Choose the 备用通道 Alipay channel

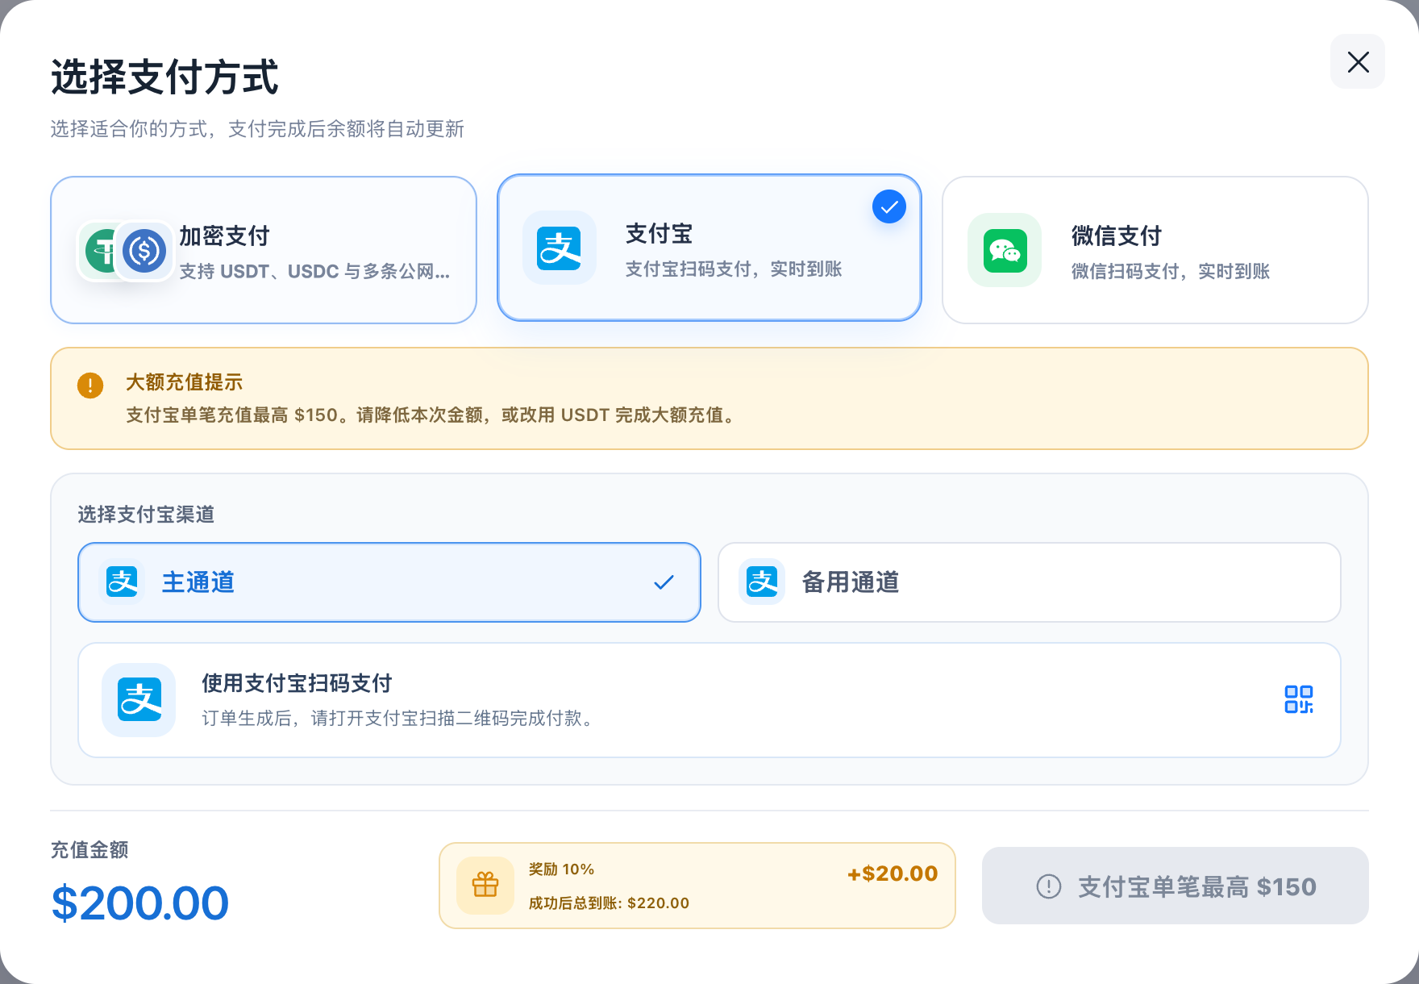[1029, 582]
